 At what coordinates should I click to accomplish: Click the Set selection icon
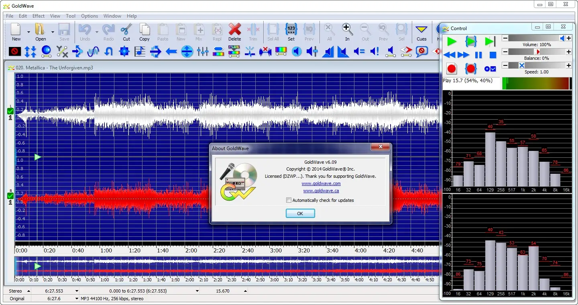[291, 29]
